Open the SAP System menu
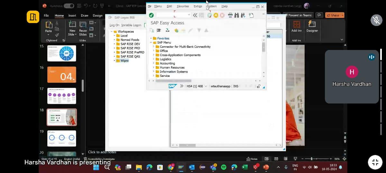The height and width of the screenshot is (173, 386). click(x=212, y=6)
